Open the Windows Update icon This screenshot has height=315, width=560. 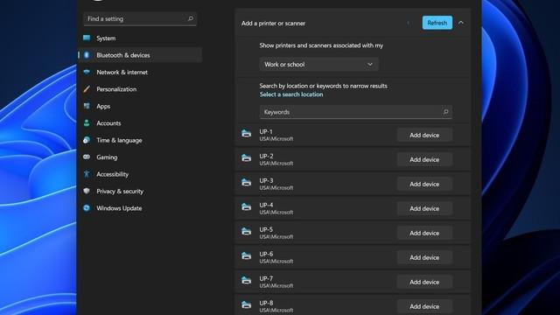(x=87, y=208)
